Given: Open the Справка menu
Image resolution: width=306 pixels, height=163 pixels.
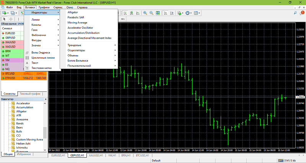Looking at the screenshot, I should click(x=82, y=7).
